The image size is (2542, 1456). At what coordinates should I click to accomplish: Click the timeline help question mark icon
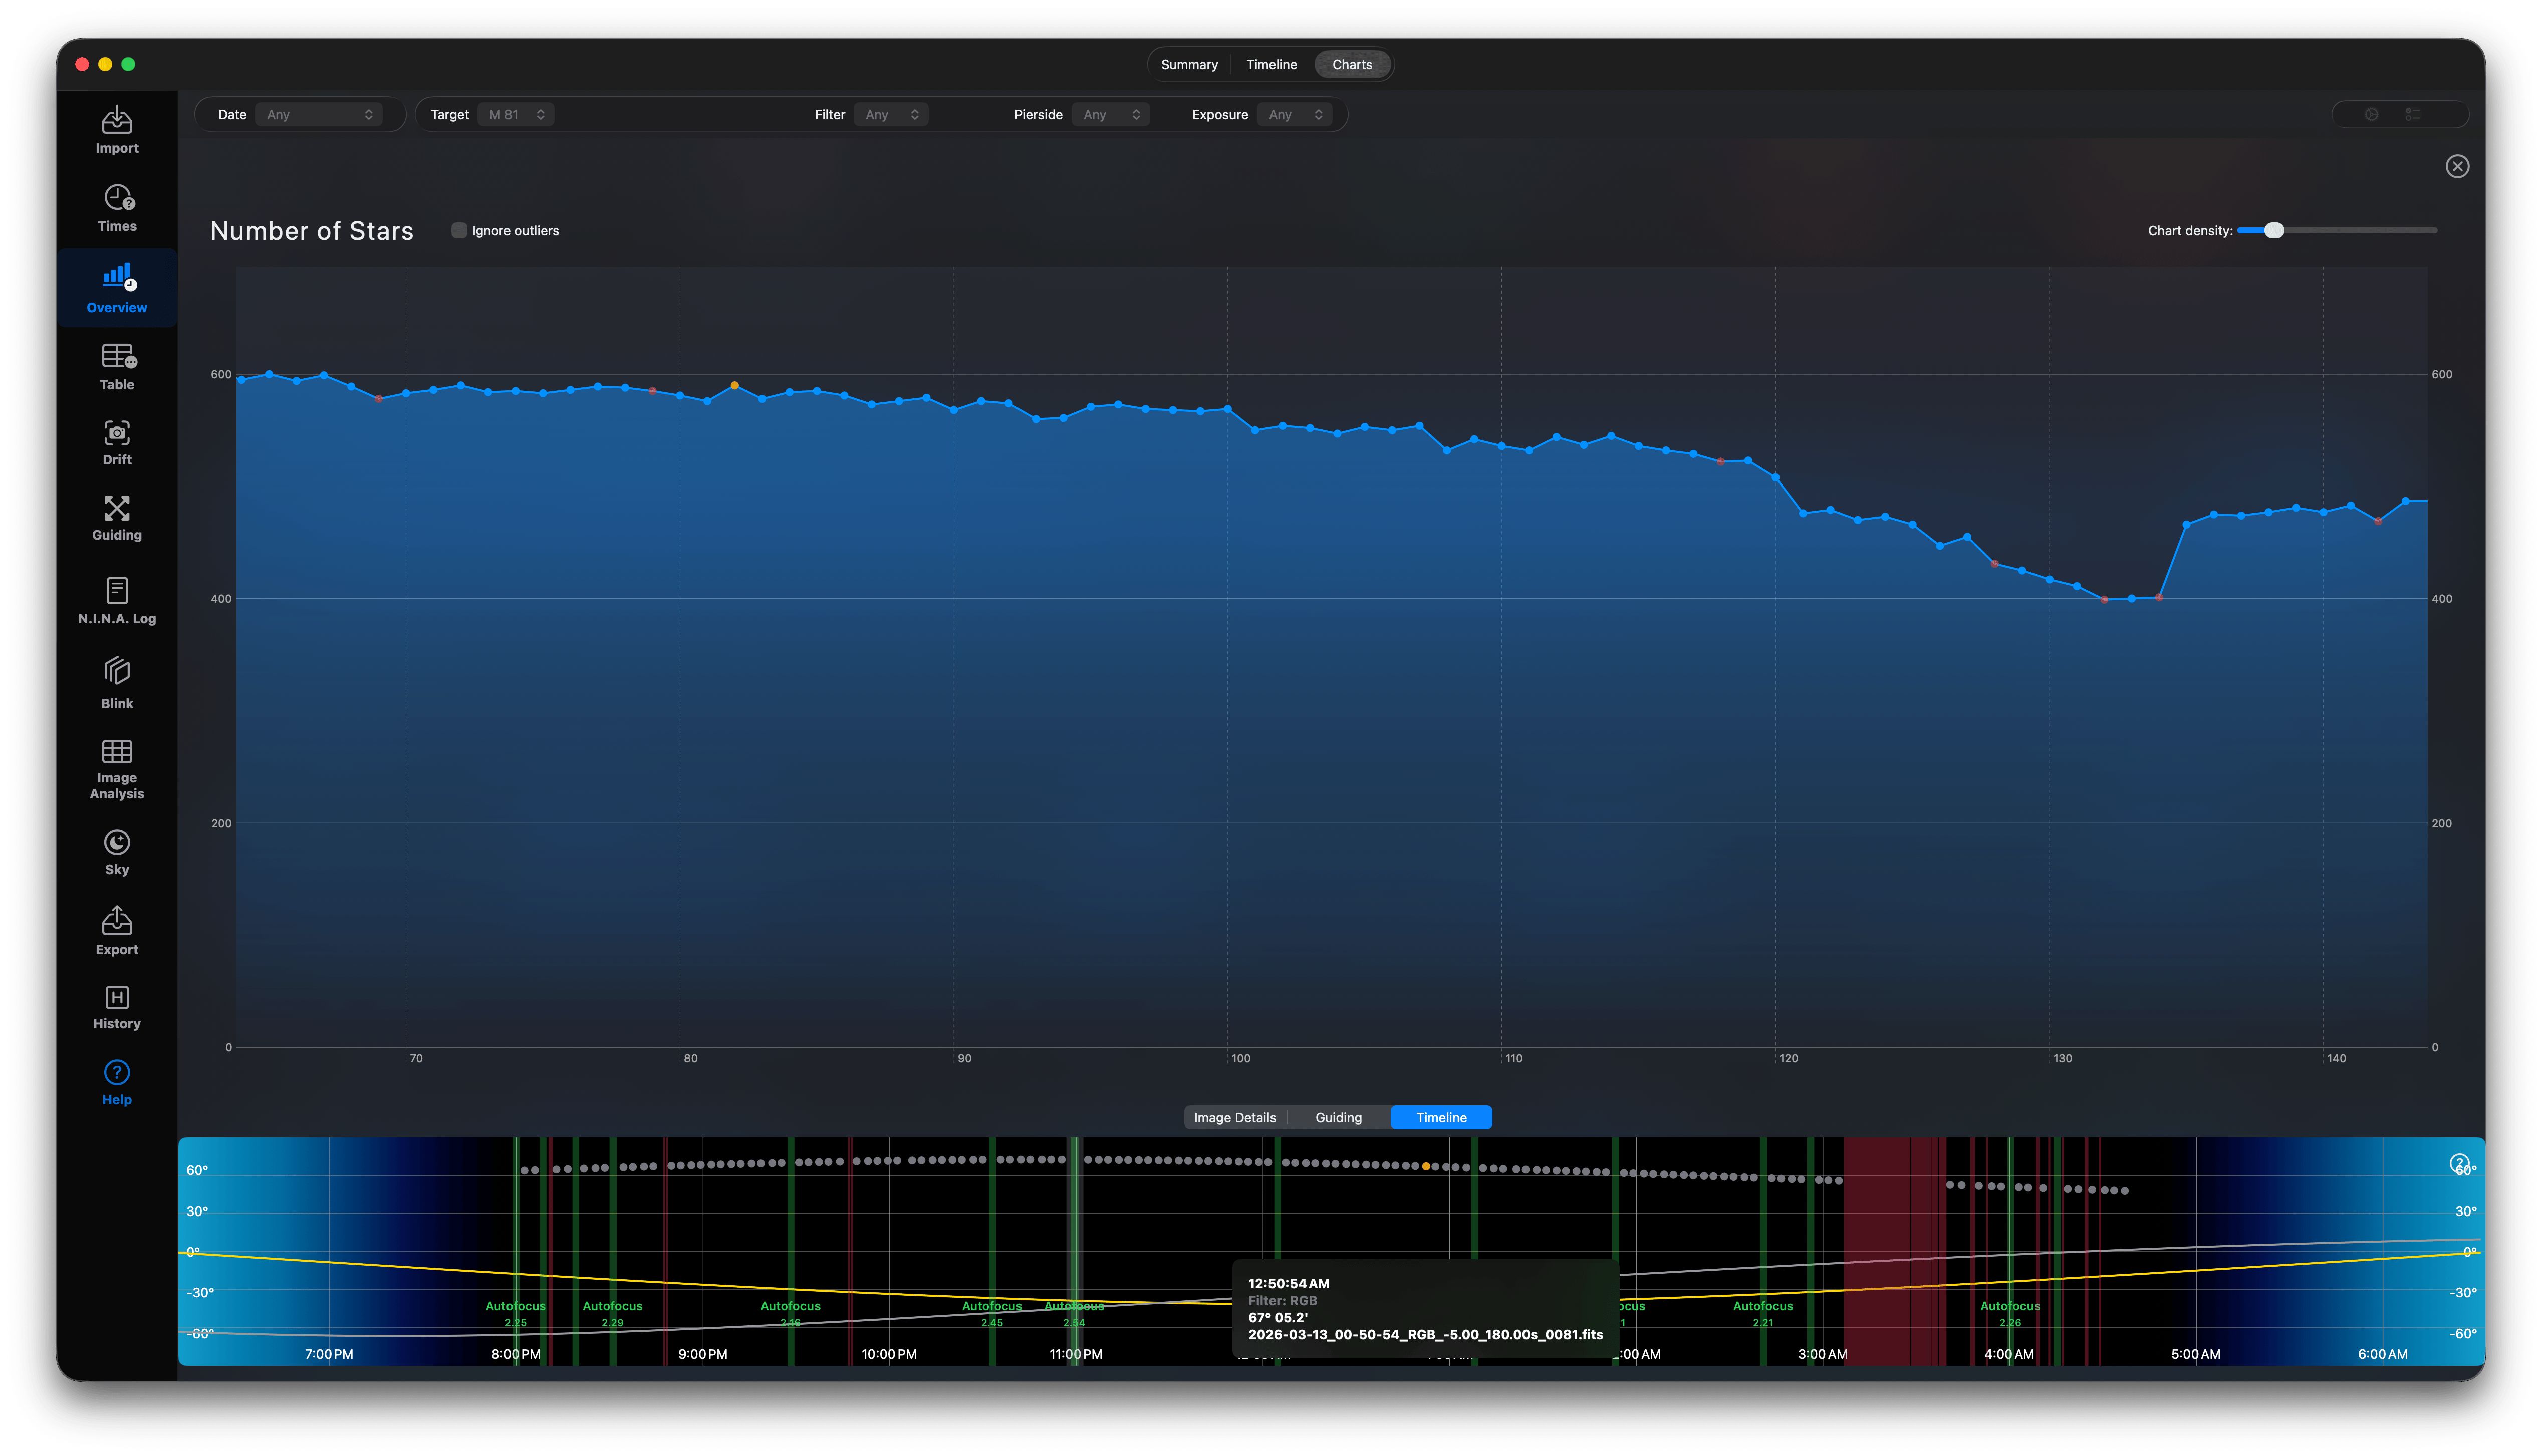click(2459, 1163)
